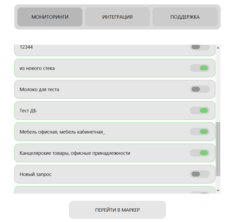Enable the toggle for 12344
This screenshot has height=222, width=230.
tap(200, 47)
